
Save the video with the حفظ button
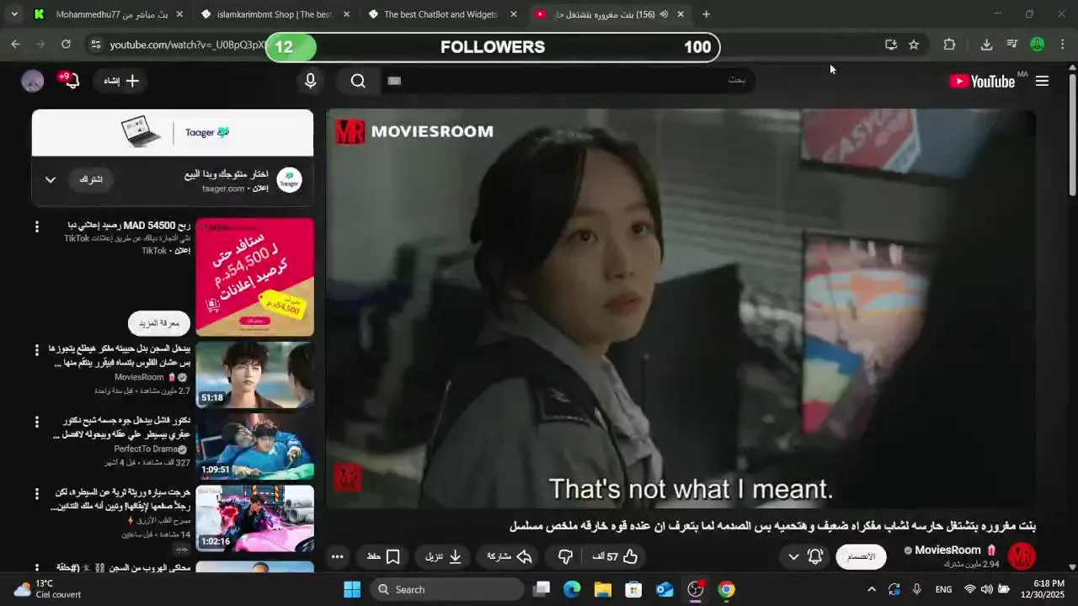point(383,556)
